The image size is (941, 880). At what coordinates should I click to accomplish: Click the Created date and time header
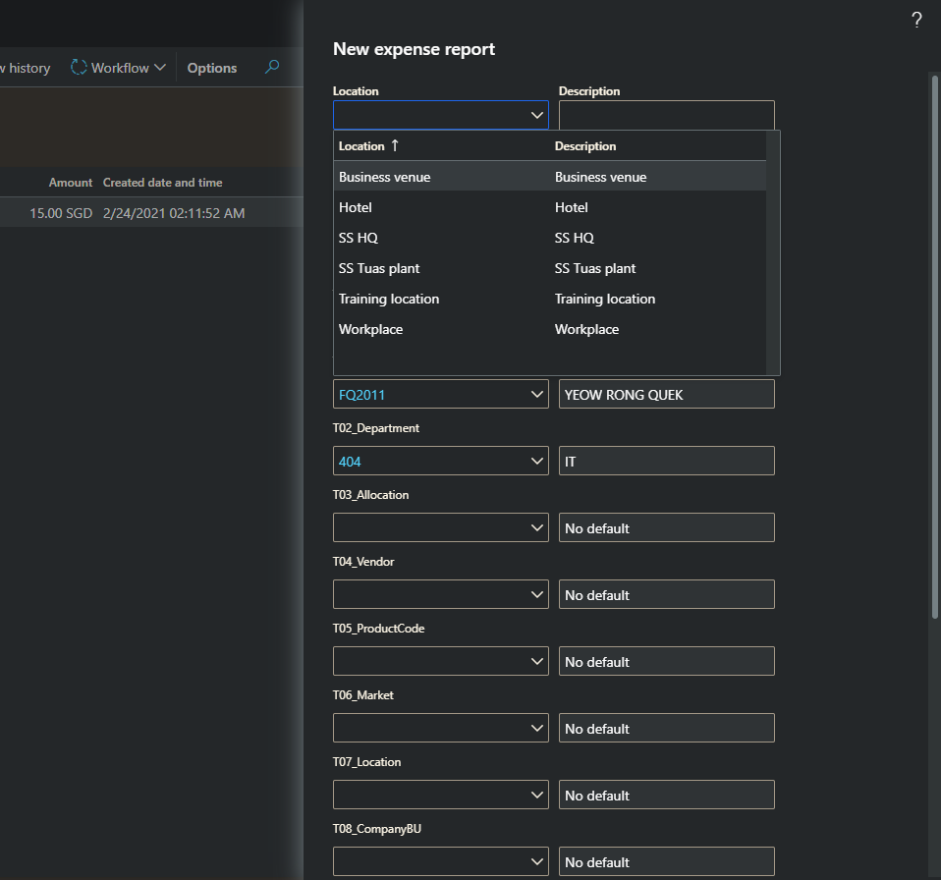coord(163,183)
